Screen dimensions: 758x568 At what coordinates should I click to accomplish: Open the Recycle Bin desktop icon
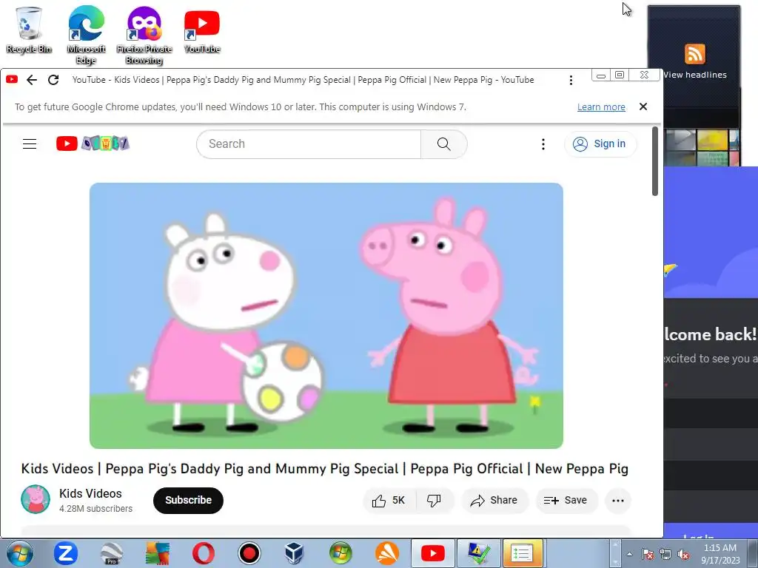coord(29,30)
